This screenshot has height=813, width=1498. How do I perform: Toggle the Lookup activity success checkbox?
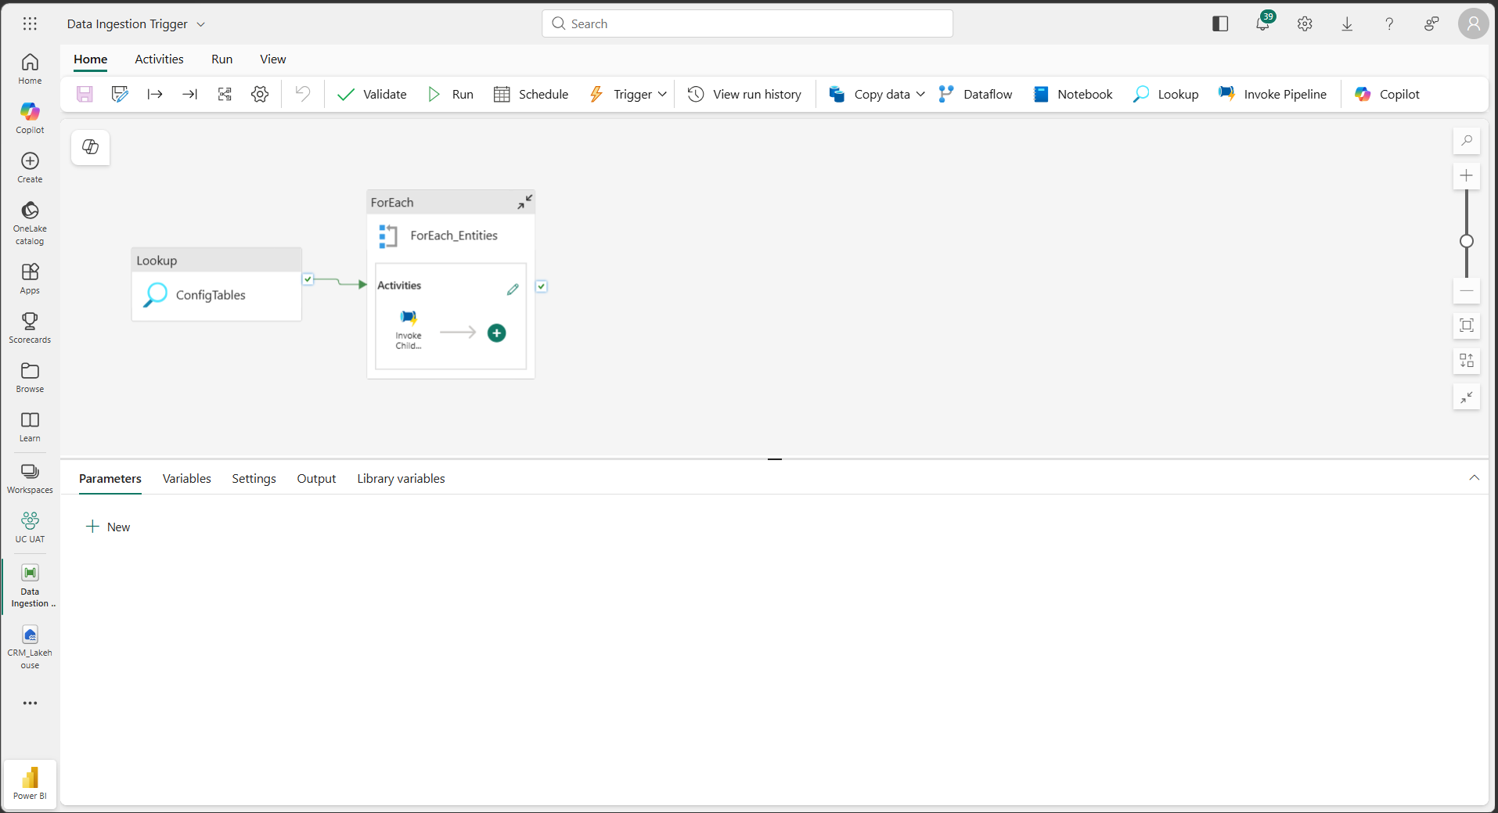click(x=308, y=279)
